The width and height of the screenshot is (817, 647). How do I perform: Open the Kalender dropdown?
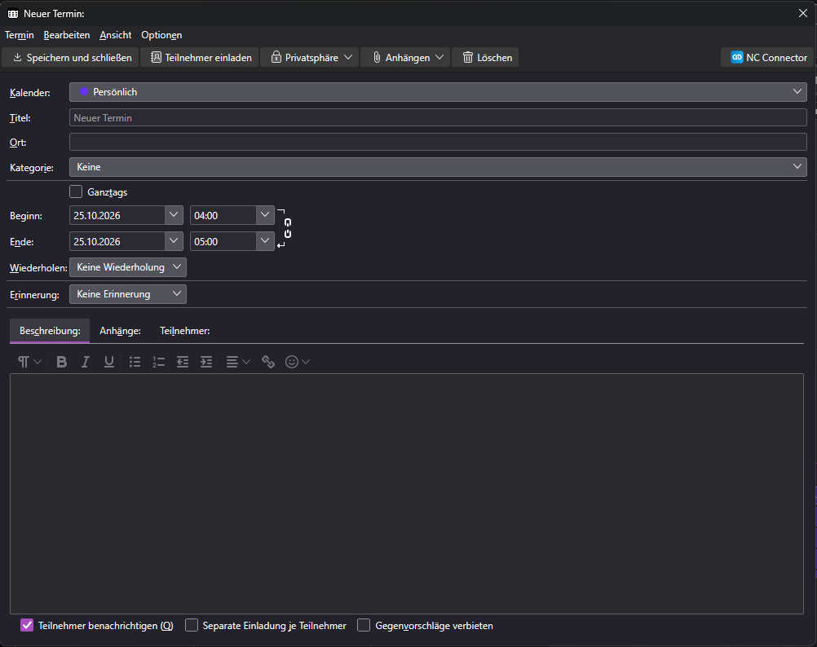coord(438,92)
